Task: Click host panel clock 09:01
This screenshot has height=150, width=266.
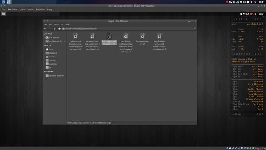Action: 261,2
